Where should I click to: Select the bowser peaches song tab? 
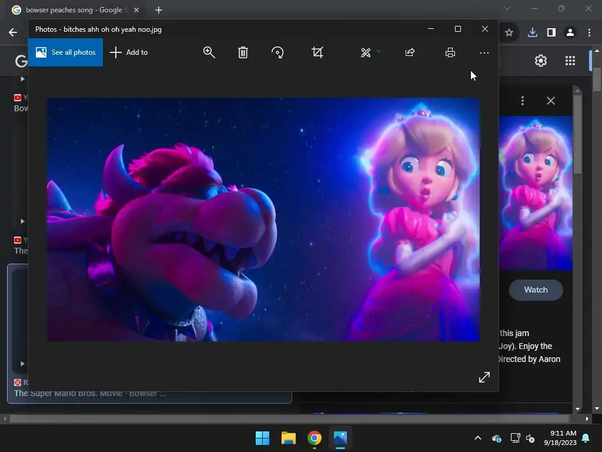click(x=73, y=10)
